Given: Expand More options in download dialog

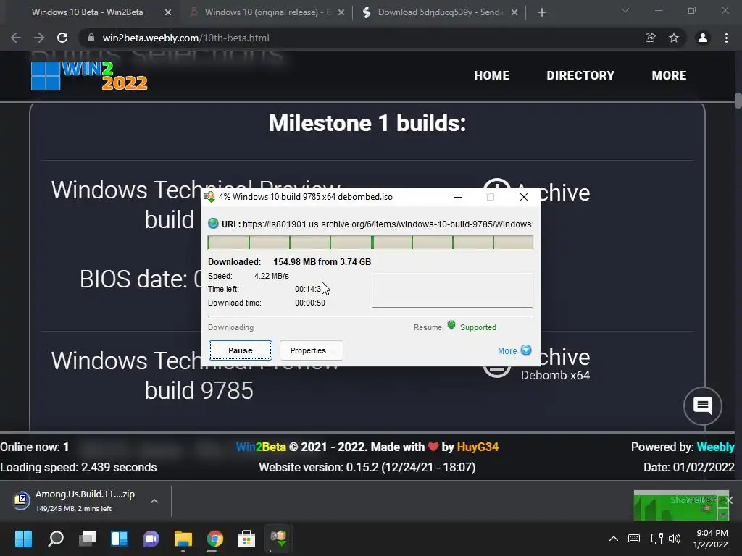Looking at the screenshot, I should [x=514, y=351].
